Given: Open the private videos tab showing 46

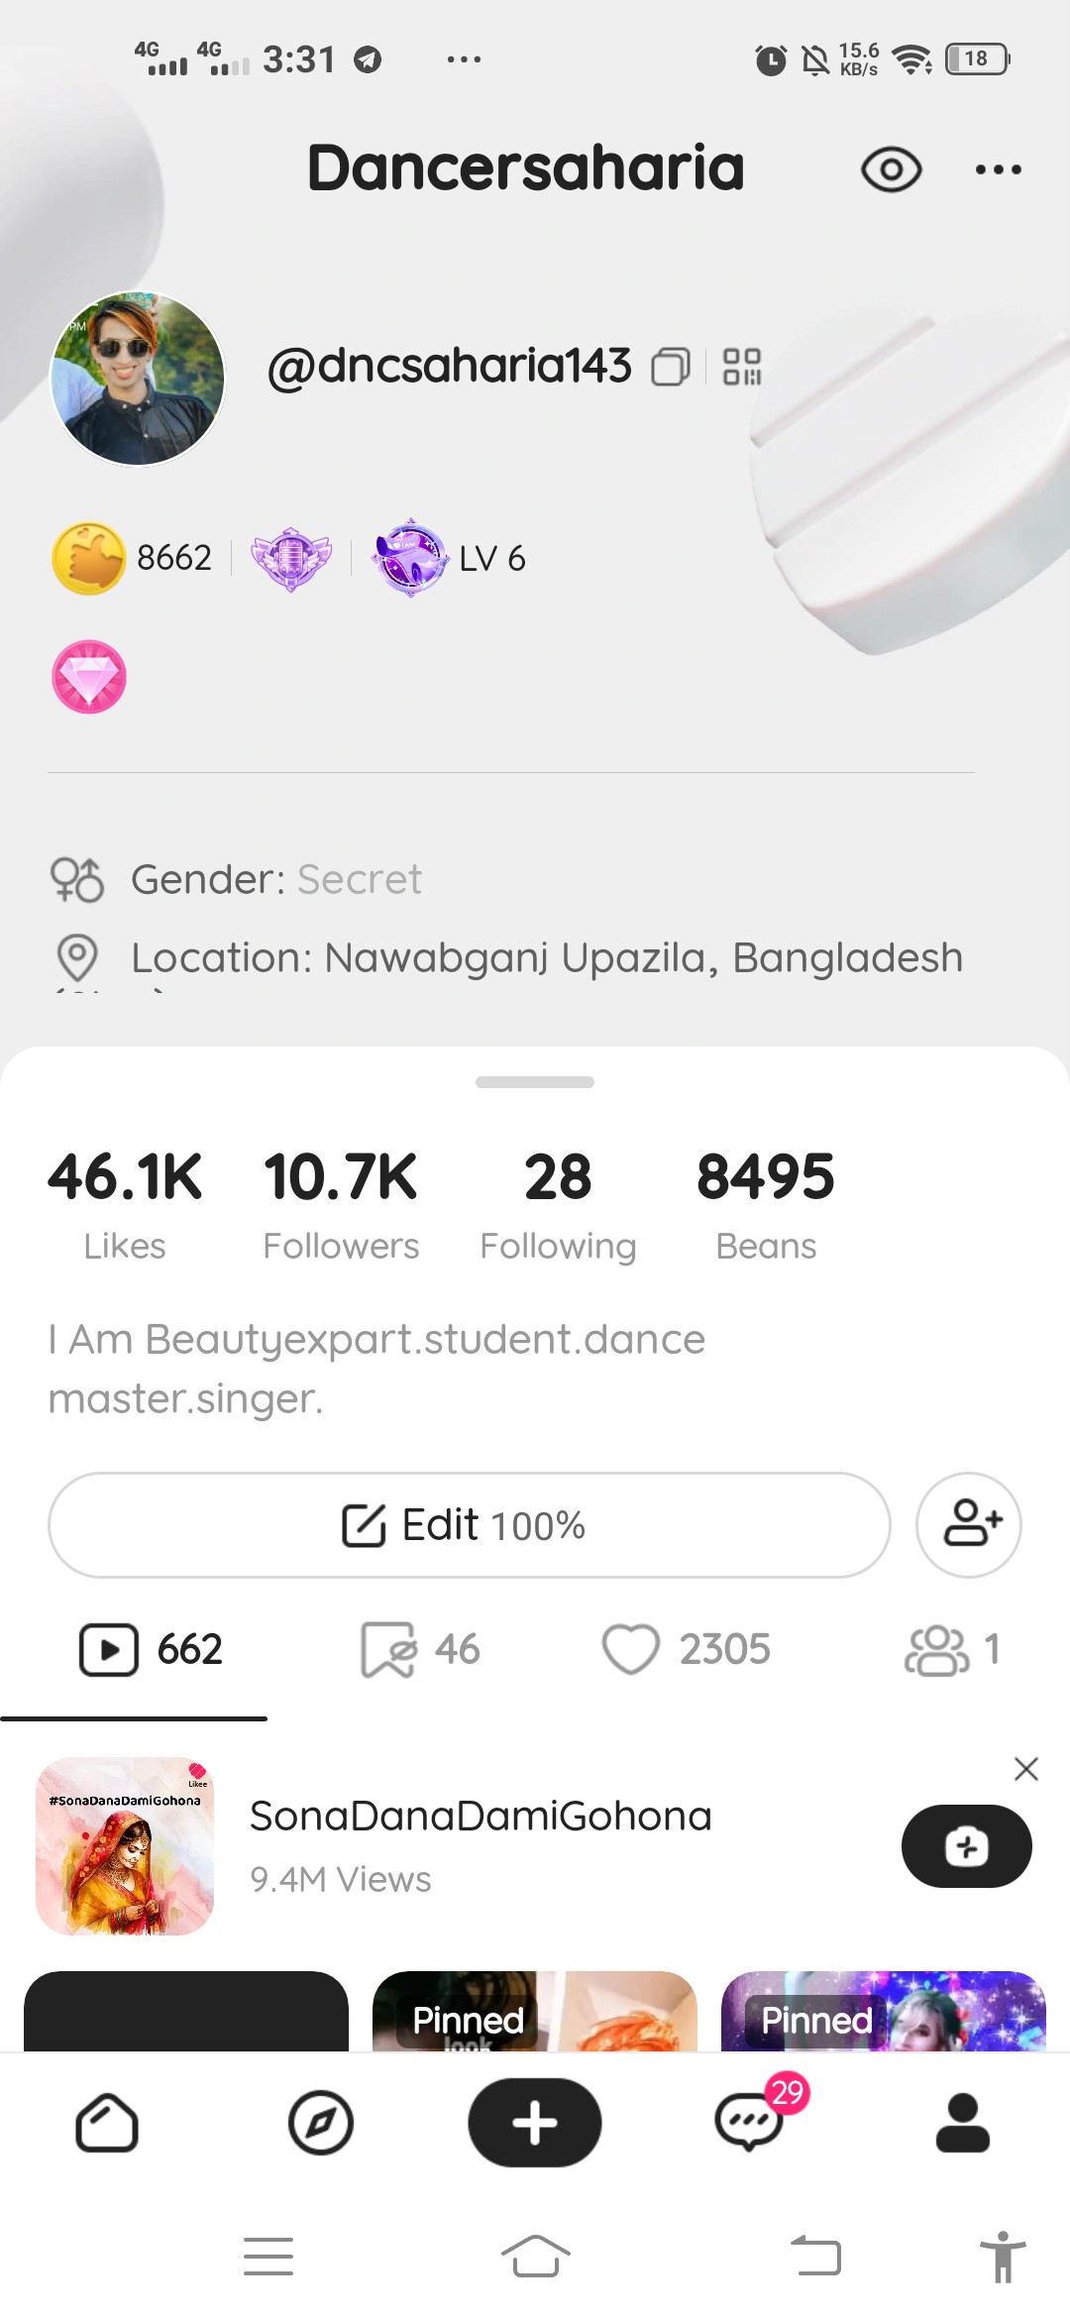Looking at the screenshot, I should tap(420, 1650).
